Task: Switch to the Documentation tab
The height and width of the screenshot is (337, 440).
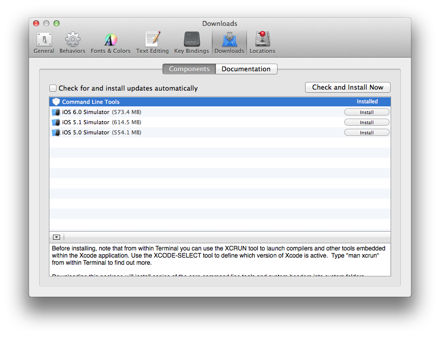Action: (246, 69)
